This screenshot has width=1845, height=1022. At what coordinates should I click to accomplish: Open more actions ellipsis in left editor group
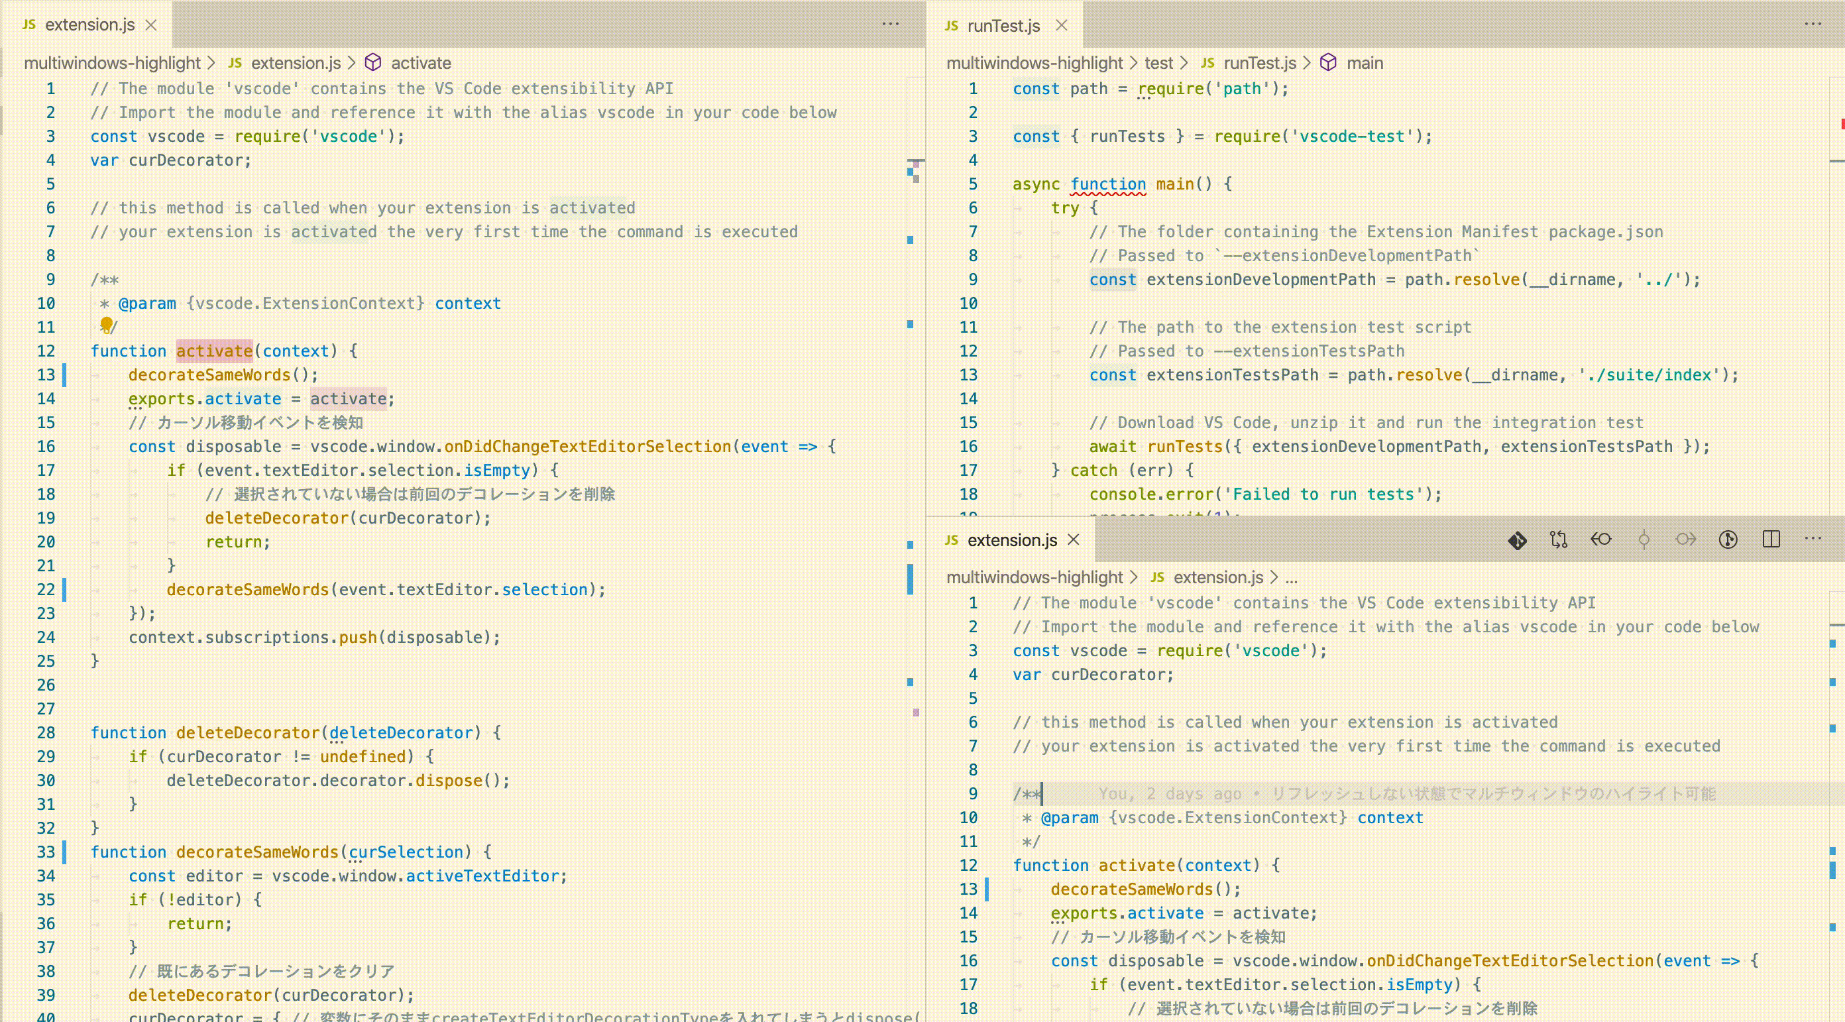pyautogui.click(x=890, y=25)
